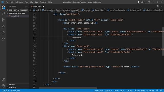Open the Manage settings gear
This screenshot has width=164, height=92.
pyautogui.click(x=3, y=86)
